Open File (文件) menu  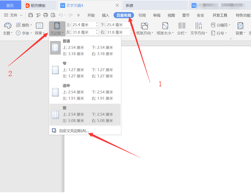[14, 15]
